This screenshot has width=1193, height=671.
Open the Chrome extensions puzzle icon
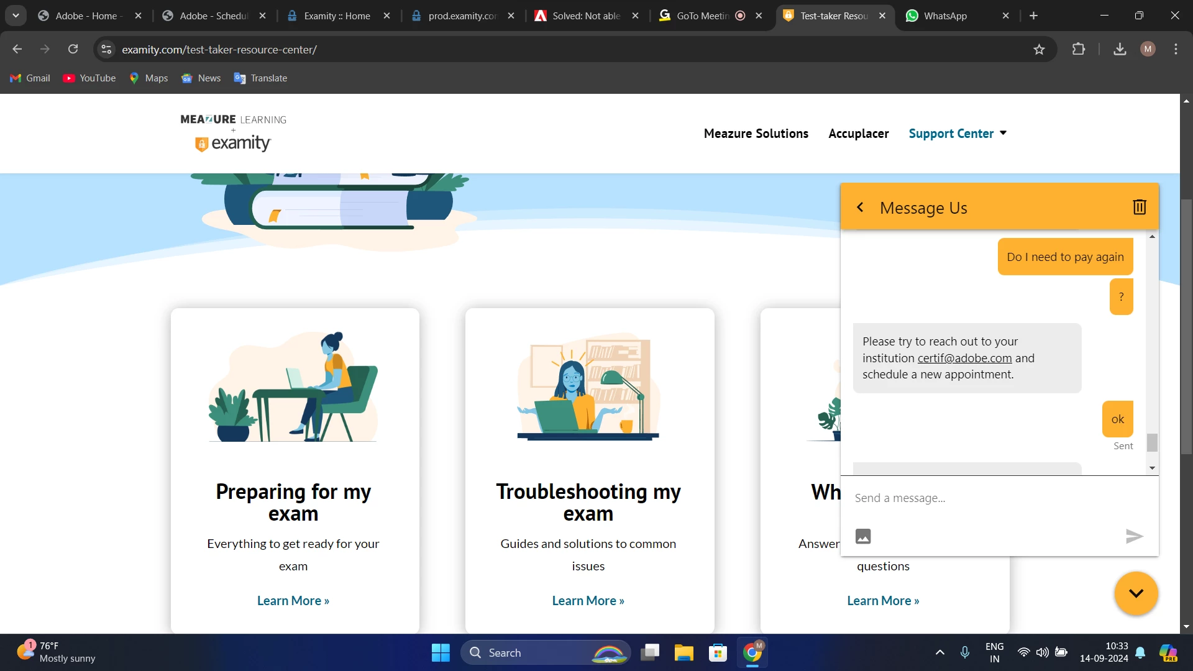coord(1079,49)
